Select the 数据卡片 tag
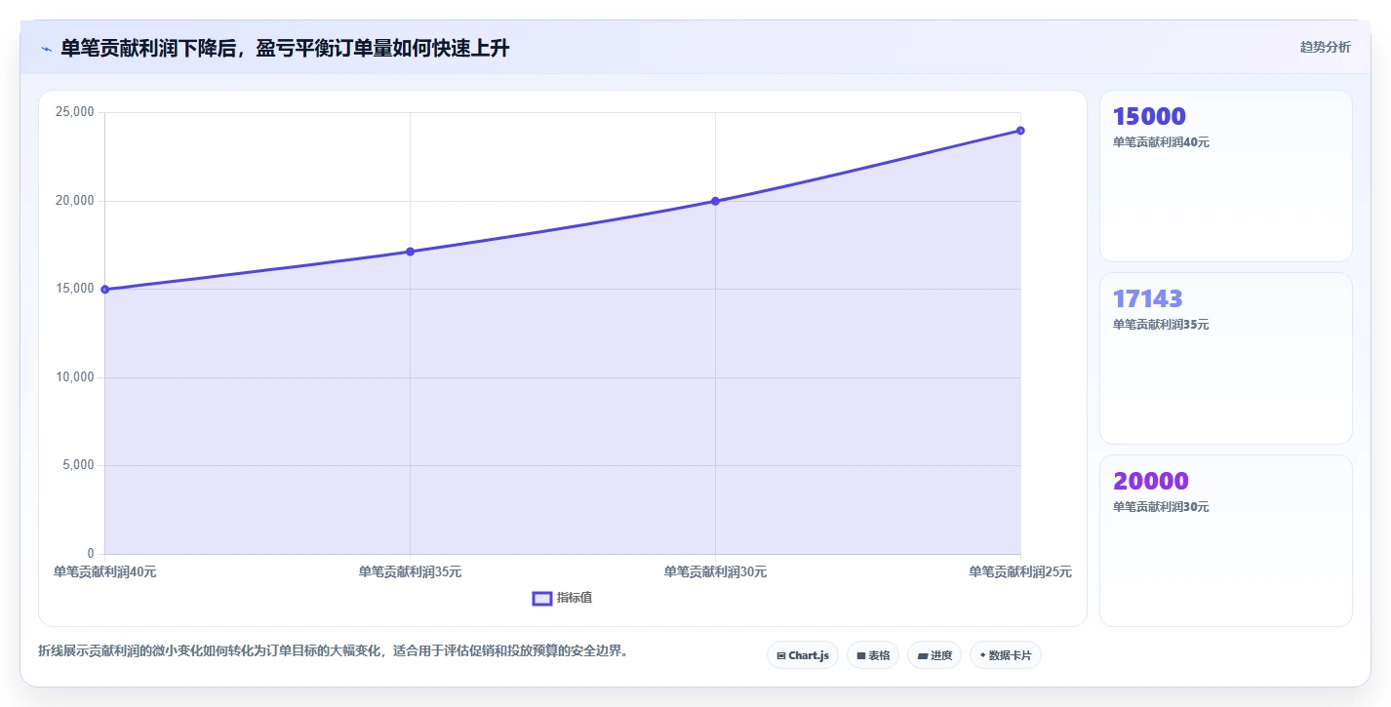 (x=1006, y=655)
